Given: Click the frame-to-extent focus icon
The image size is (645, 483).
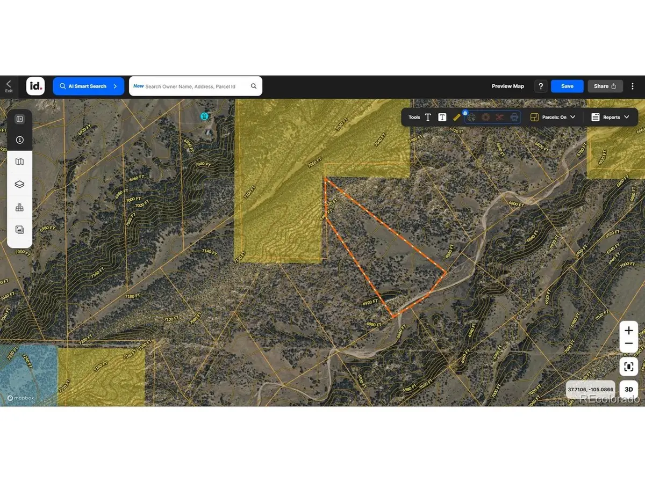Looking at the screenshot, I should click(x=629, y=367).
